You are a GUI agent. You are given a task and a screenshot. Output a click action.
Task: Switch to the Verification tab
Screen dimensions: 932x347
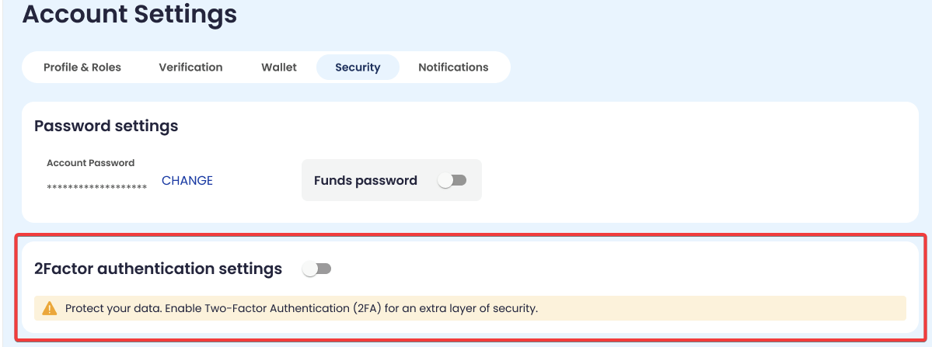[x=190, y=68]
